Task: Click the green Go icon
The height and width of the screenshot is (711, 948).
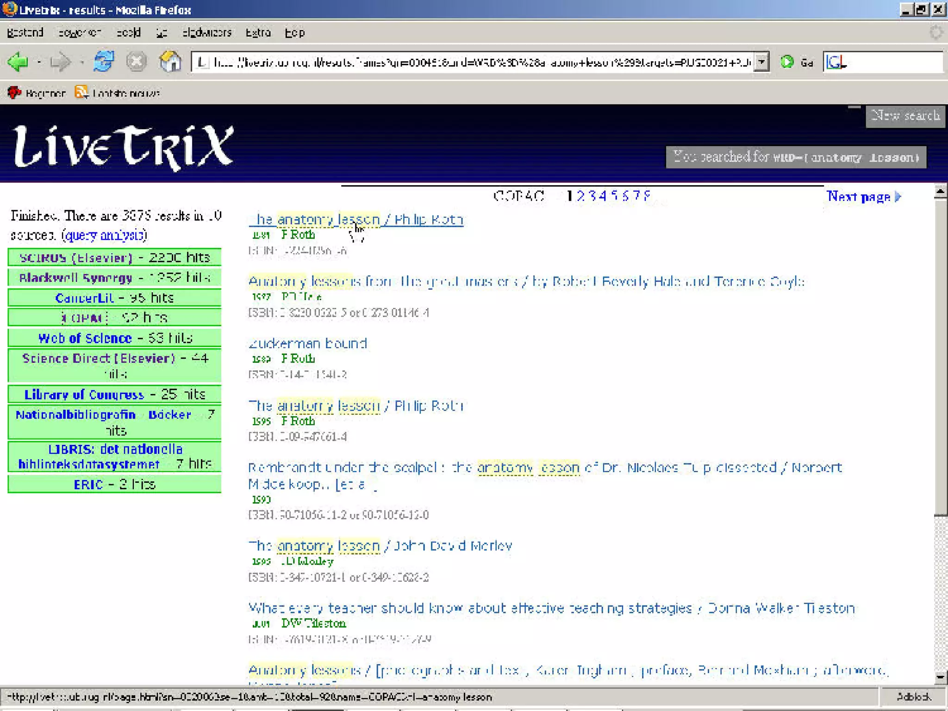Action: pos(787,62)
